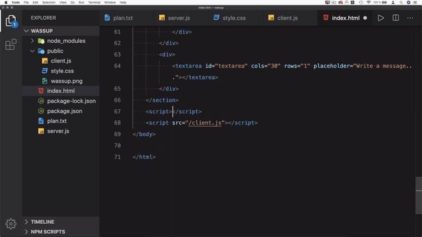Click the closing body tag on line 69

click(x=144, y=134)
